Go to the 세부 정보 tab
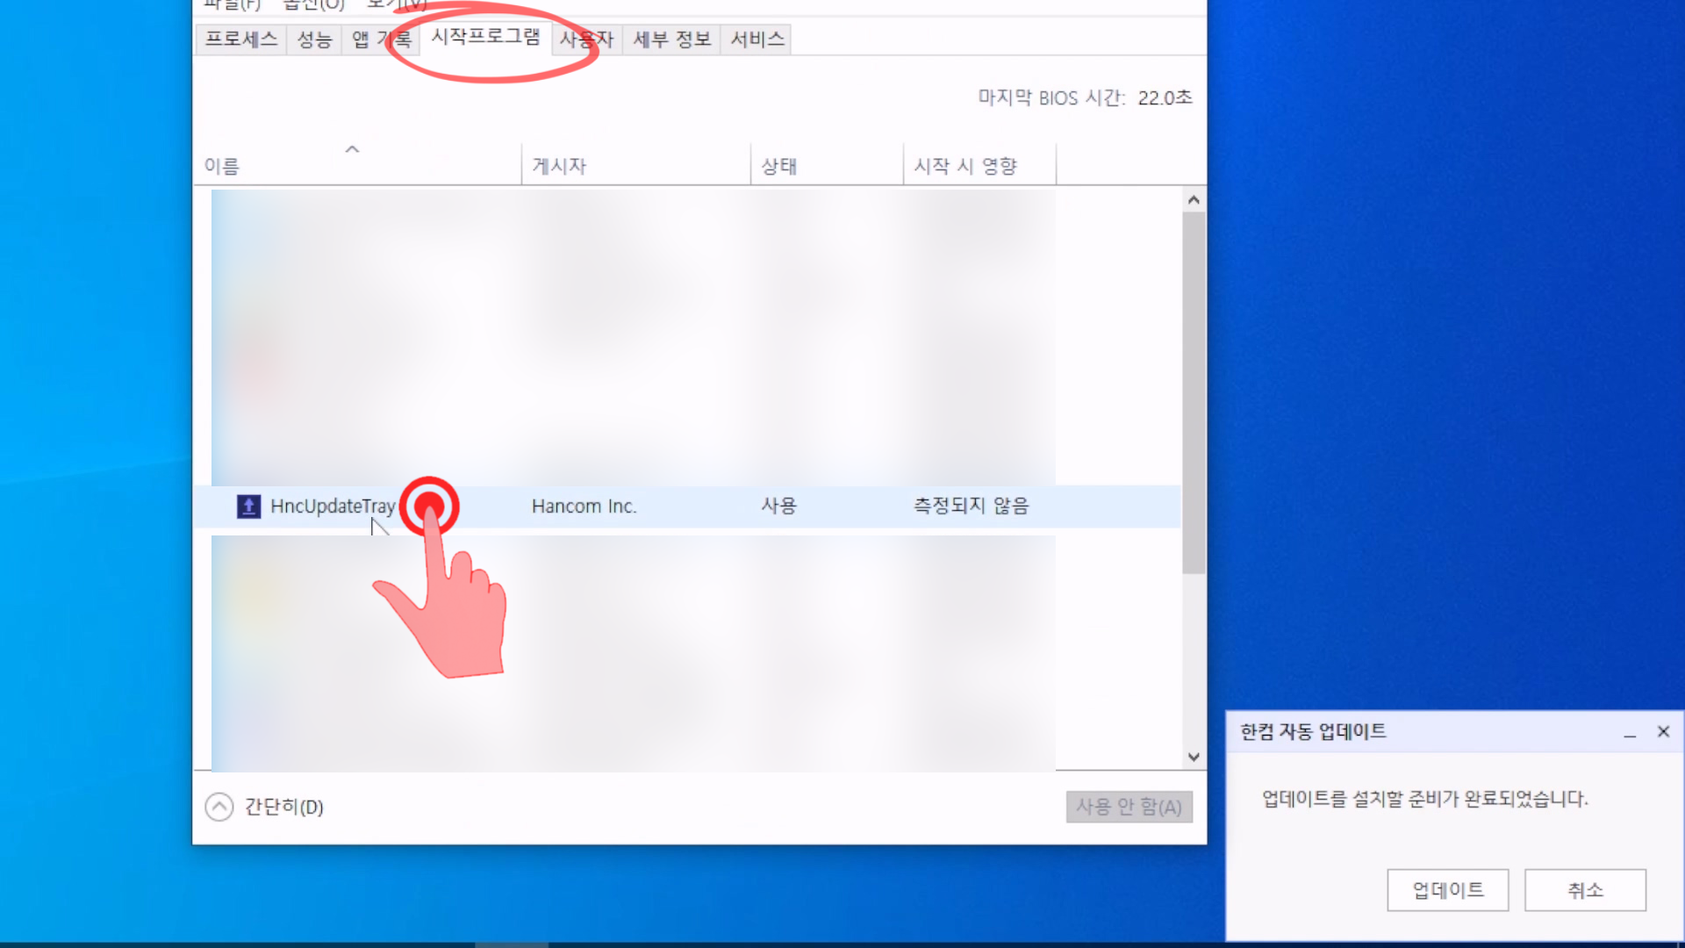The image size is (1685, 948). [671, 39]
